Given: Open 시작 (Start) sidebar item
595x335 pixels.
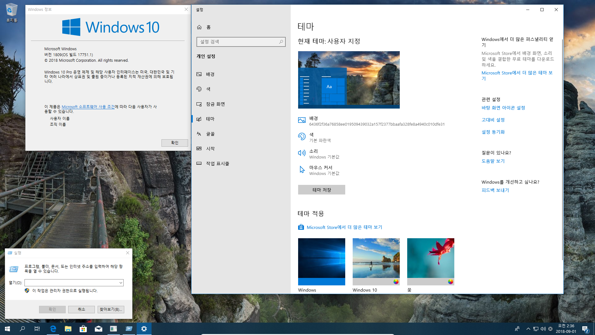Looking at the screenshot, I should 241,149.
